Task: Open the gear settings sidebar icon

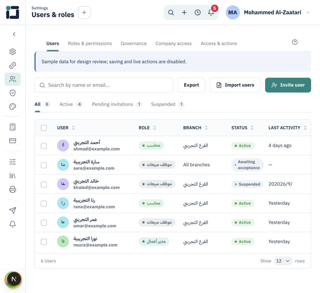Action: pos(13,52)
